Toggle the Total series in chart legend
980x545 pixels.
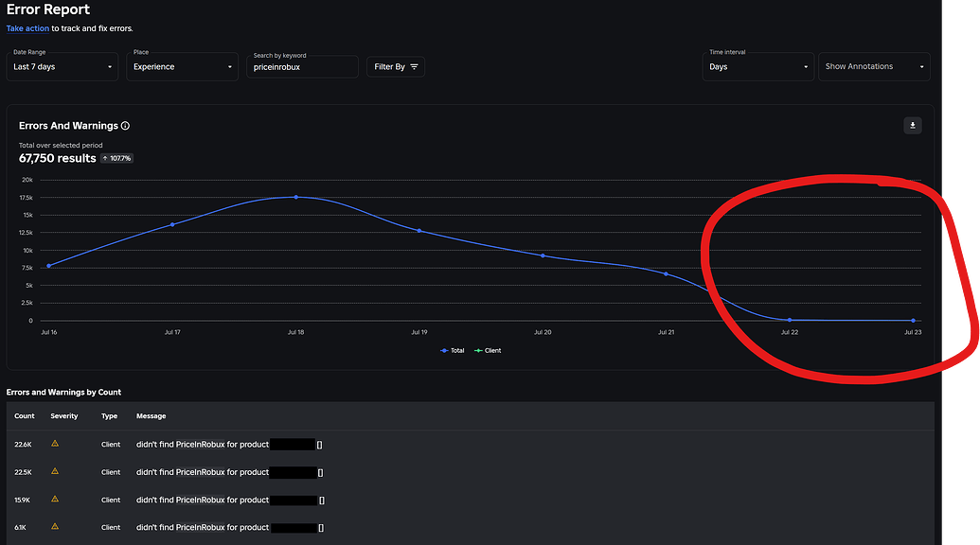tap(453, 351)
